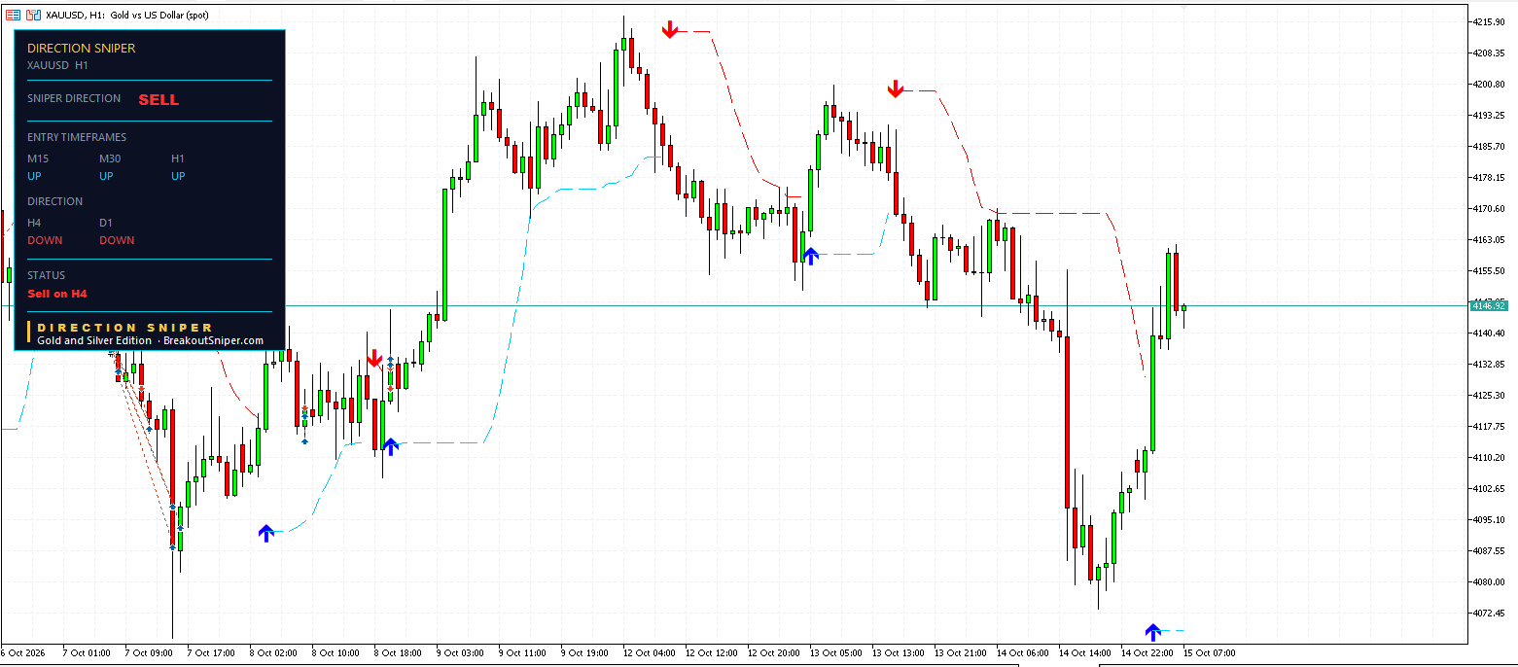Image resolution: width=1518 pixels, height=667 pixels.
Task: Click the DOWN value under H4
Action: pos(45,240)
